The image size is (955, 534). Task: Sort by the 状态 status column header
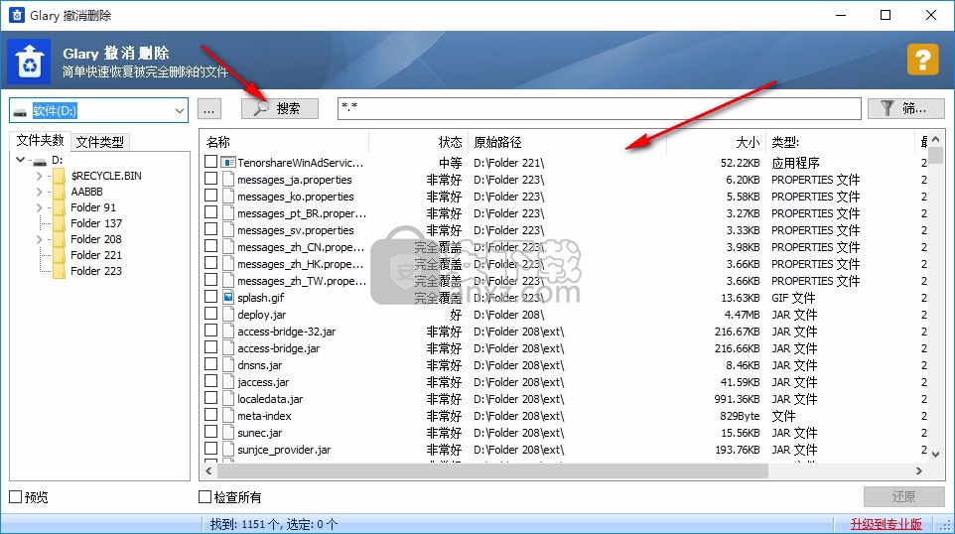[x=418, y=142]
